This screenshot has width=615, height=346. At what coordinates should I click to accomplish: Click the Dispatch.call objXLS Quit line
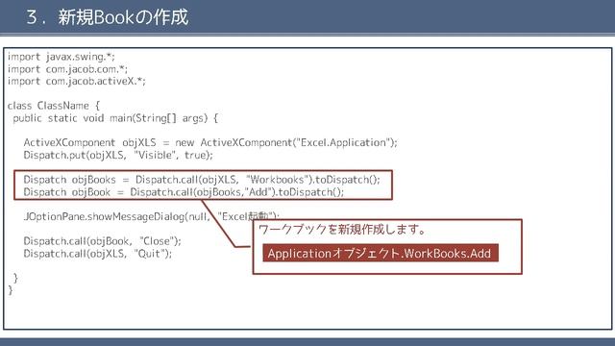[98, 254]
